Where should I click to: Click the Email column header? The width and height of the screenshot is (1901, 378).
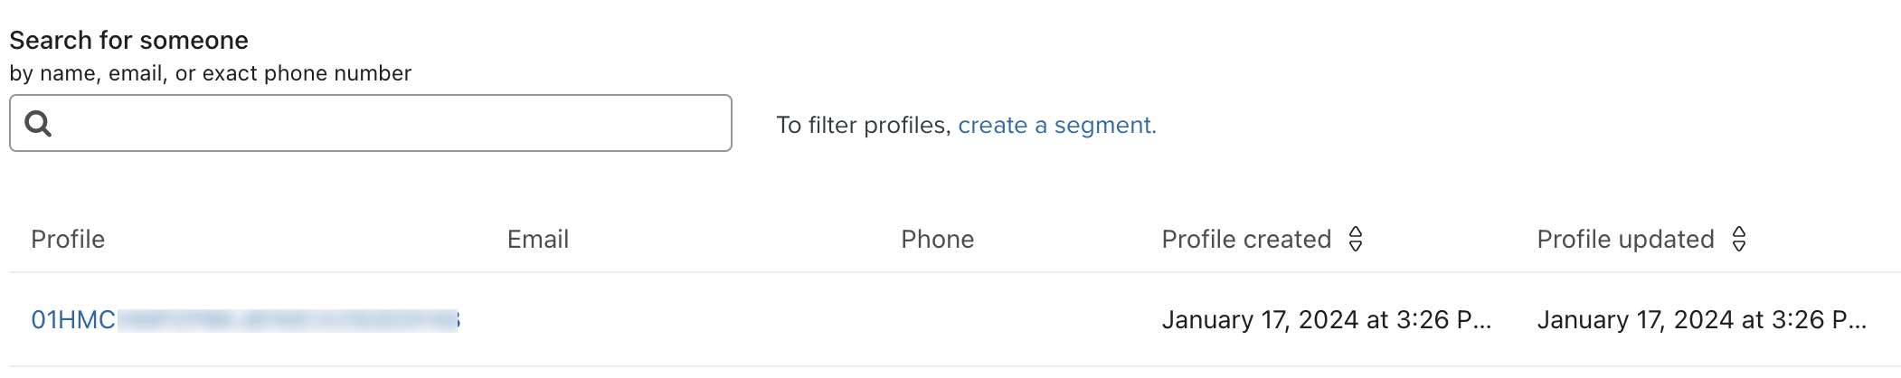(x=537, y=240)
